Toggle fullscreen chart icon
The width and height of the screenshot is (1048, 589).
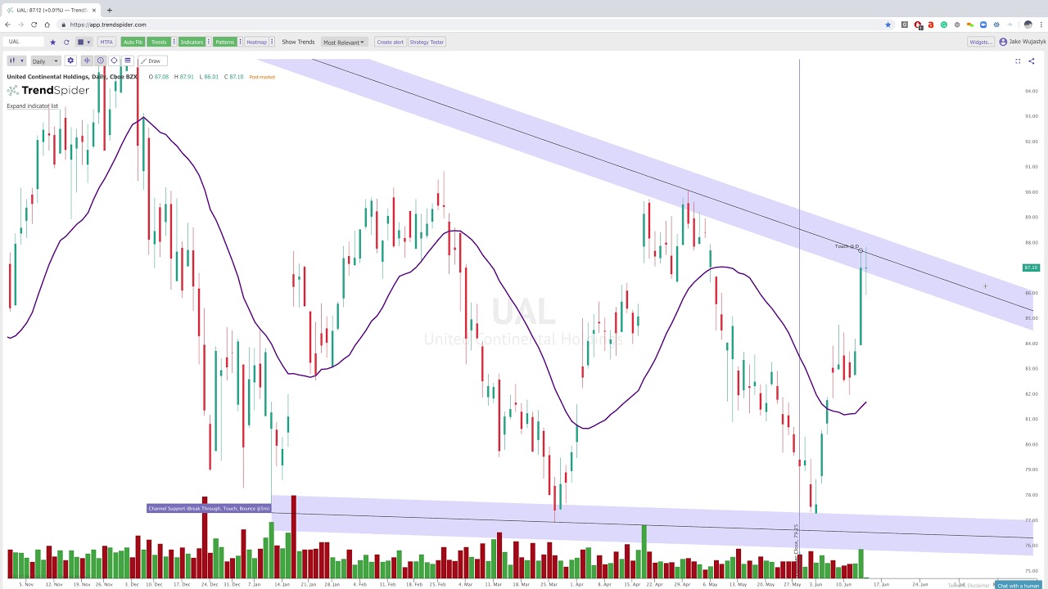click(x=1018, y=61)
